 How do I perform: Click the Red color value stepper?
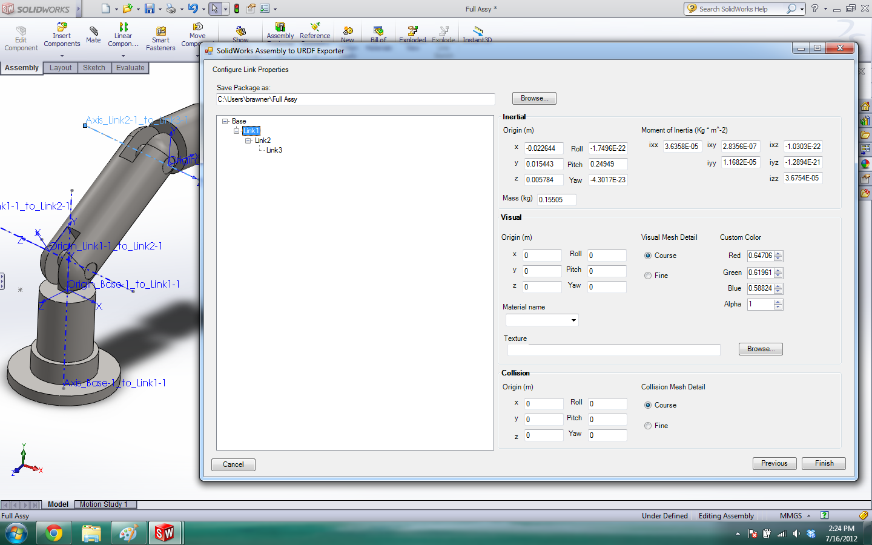779,256
